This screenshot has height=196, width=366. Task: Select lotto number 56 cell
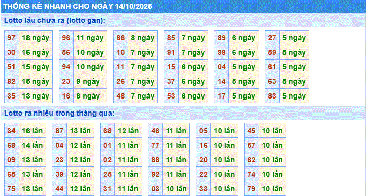pyautogui.click(x=66, y=52)
